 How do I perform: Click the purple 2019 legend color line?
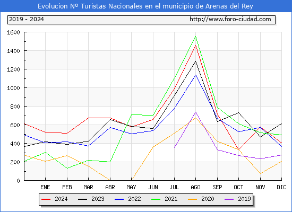(x=229, y=199)
